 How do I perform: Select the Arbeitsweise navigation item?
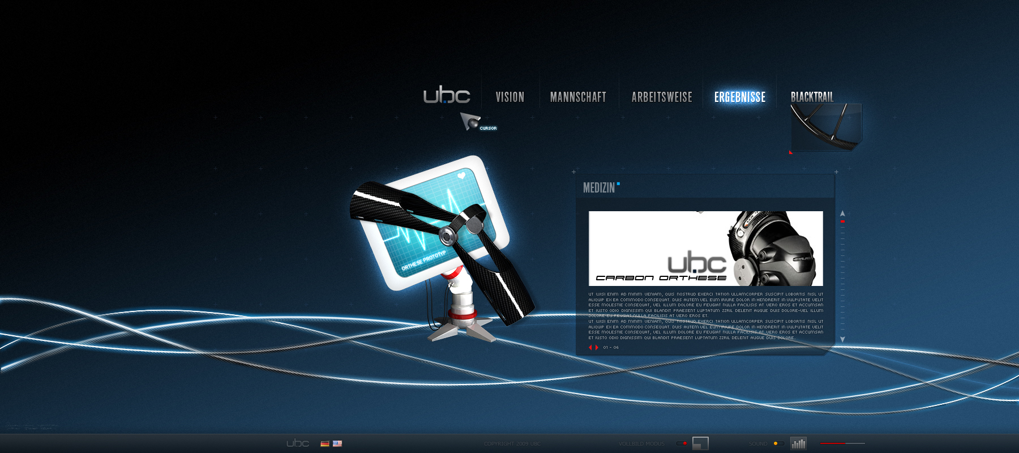click(x=662, y=97)
